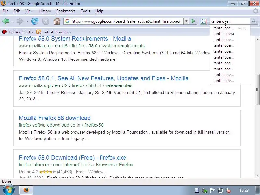260x195 pixels.
Task: Open the Tools menu
Action: click(85, 11)
